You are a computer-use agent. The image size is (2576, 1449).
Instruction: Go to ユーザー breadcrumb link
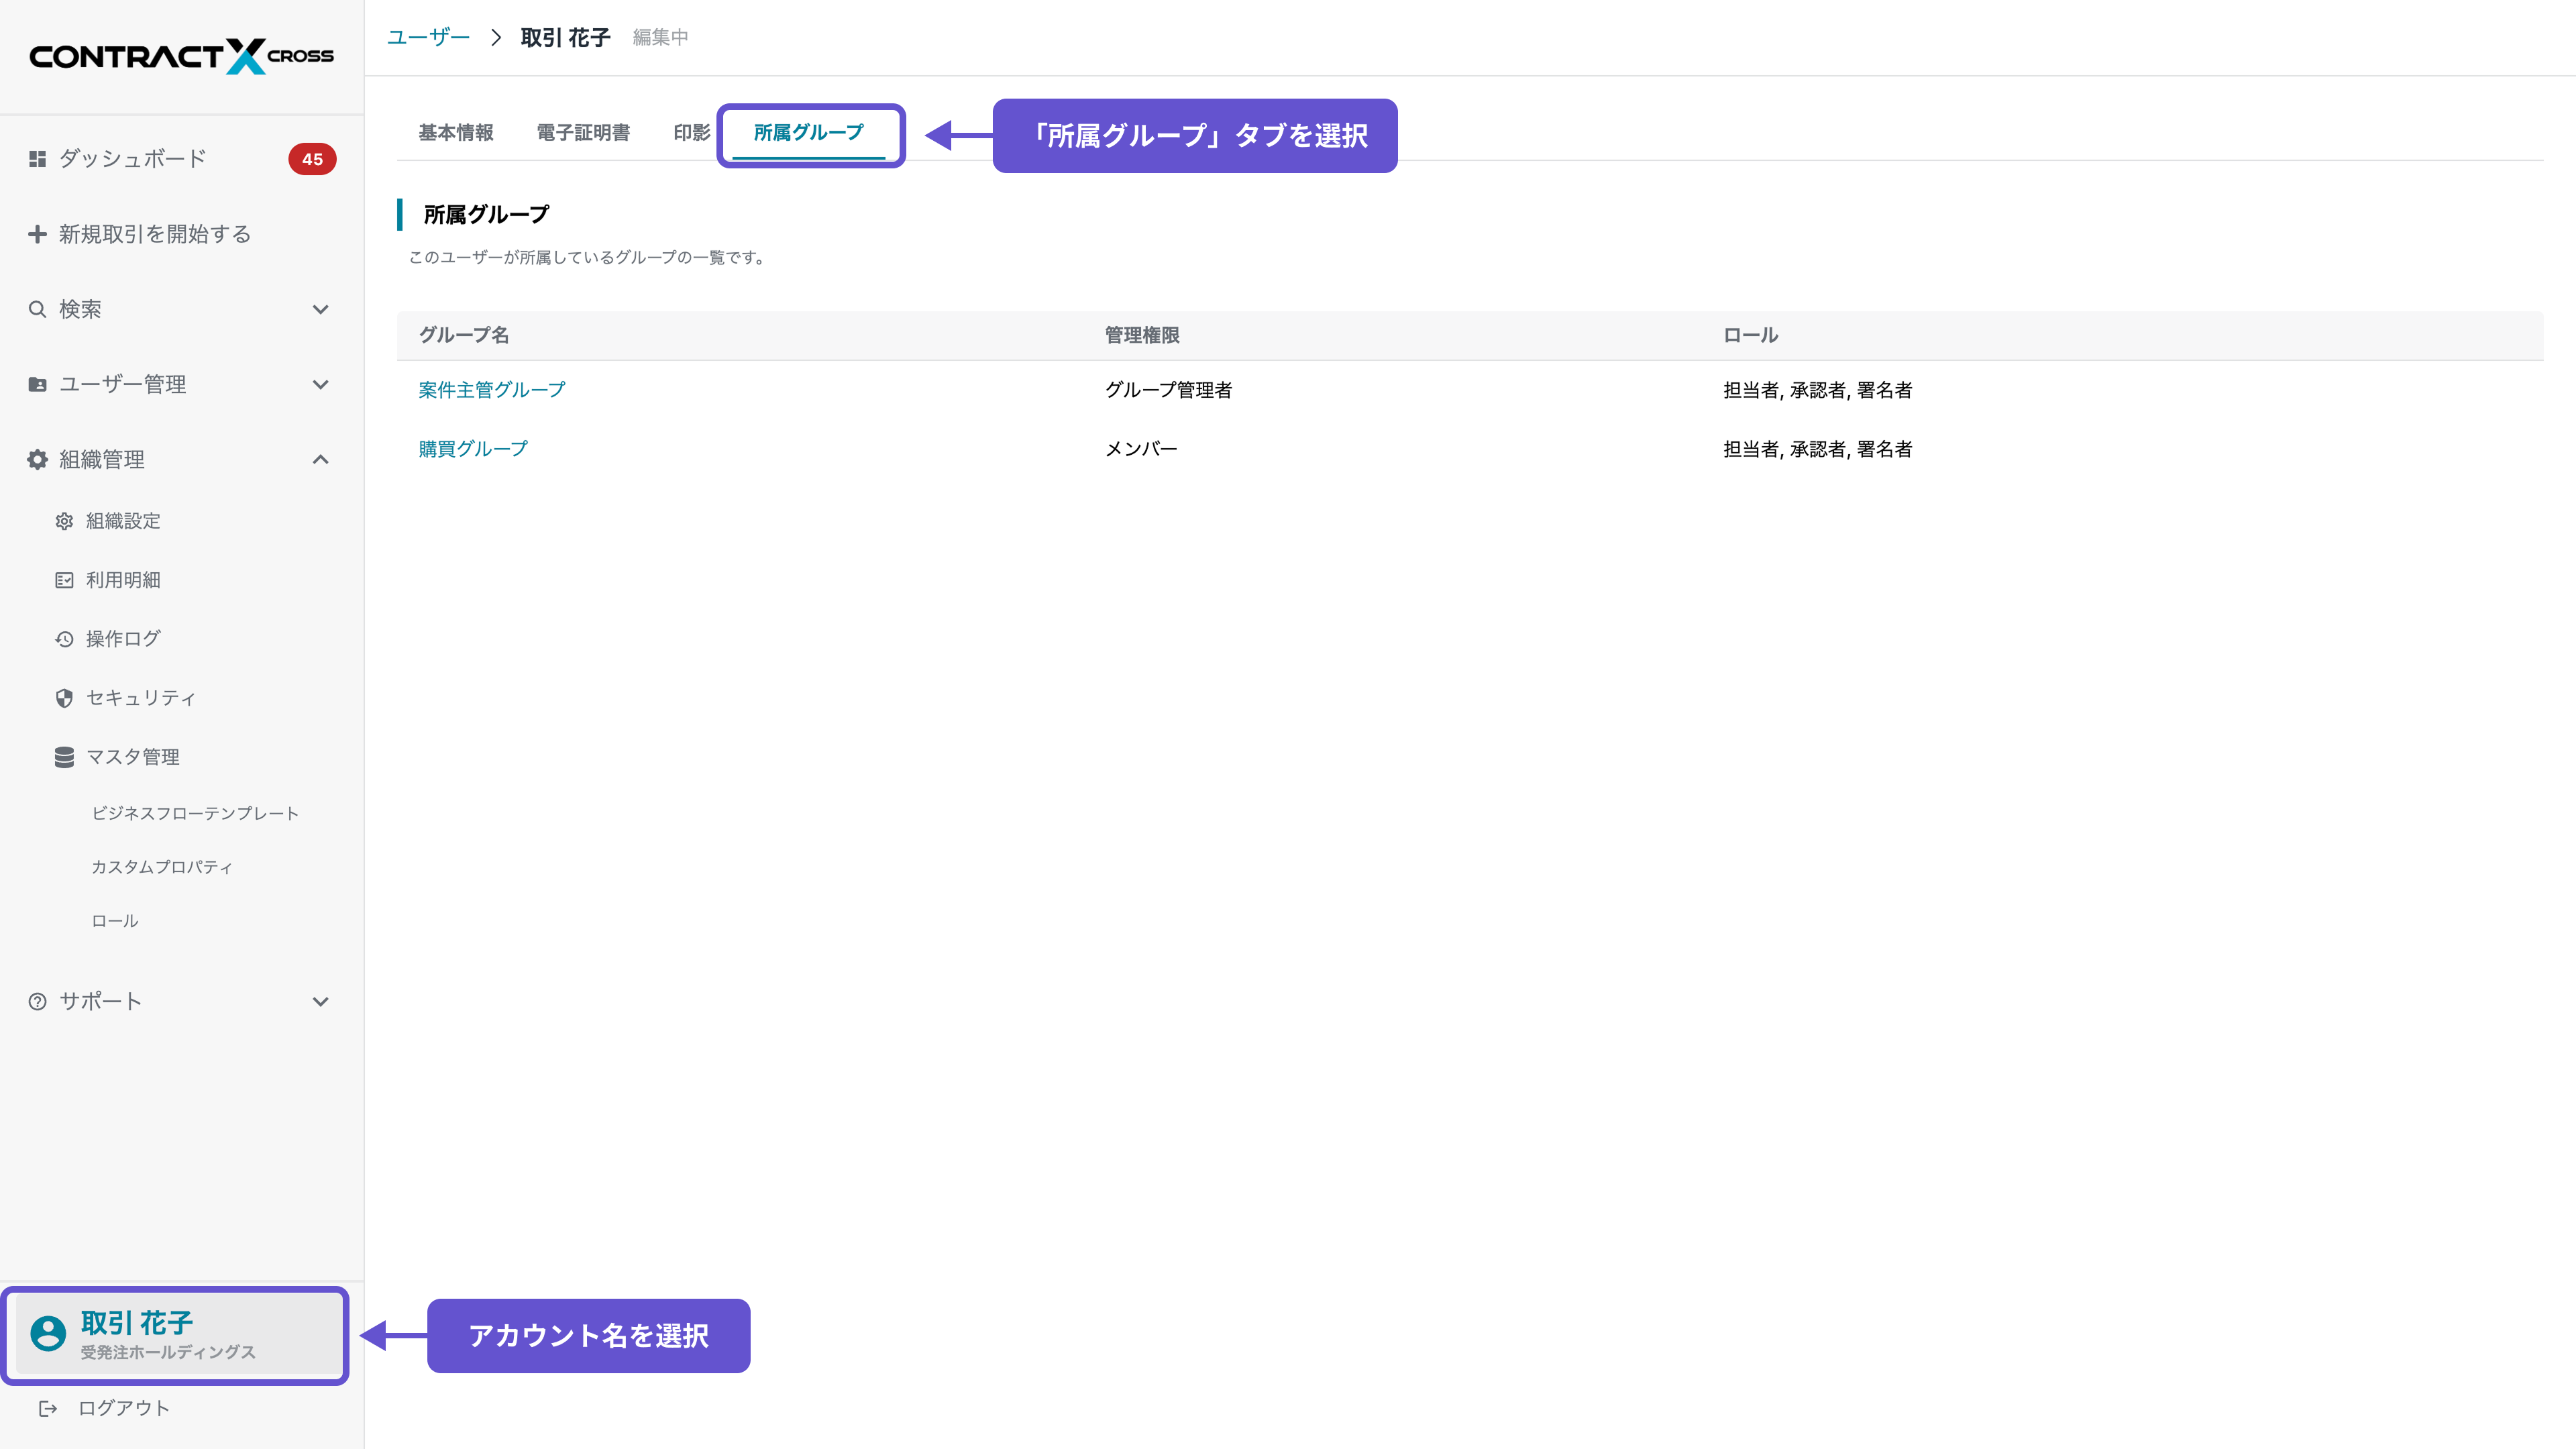coord(428,37)
